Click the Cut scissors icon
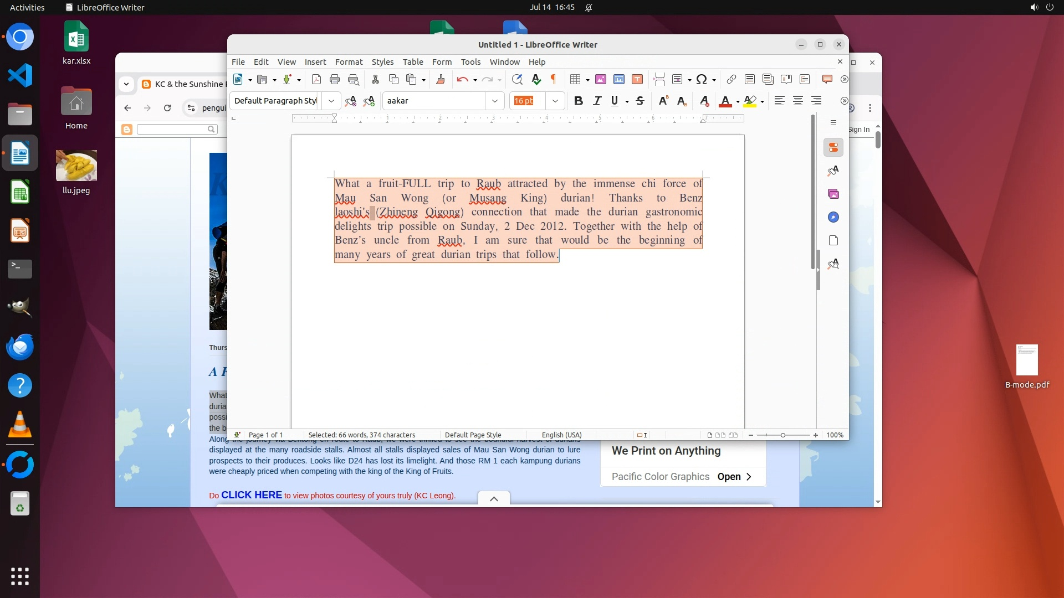 375,79
